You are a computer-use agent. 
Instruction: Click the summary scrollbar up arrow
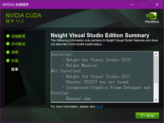(156, 54)
